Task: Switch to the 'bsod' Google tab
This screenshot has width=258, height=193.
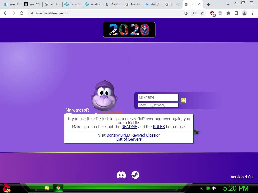Action: (133, 4)
